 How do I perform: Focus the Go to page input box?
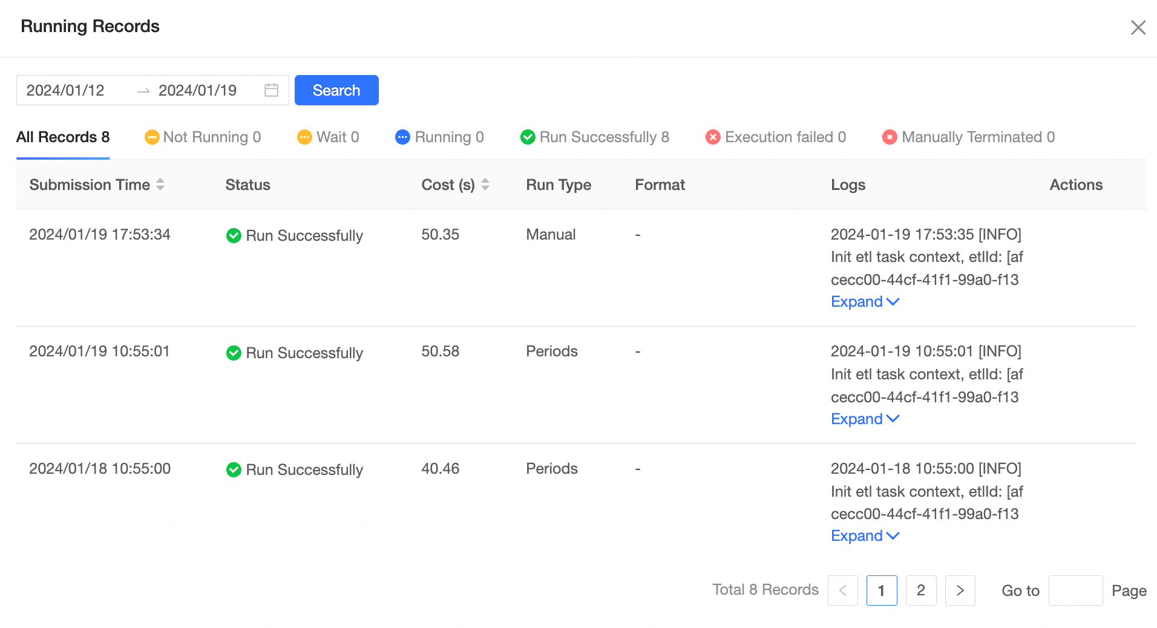point(1075,590)
